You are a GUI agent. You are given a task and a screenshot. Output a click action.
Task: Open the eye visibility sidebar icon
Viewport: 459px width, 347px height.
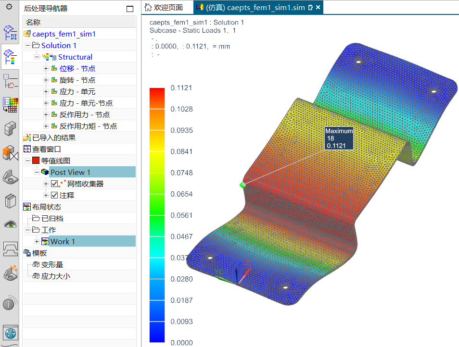pyautogui.click(x=10, y=224)
